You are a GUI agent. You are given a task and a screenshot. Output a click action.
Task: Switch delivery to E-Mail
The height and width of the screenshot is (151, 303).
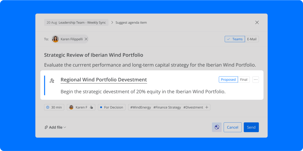coord(252,39)
